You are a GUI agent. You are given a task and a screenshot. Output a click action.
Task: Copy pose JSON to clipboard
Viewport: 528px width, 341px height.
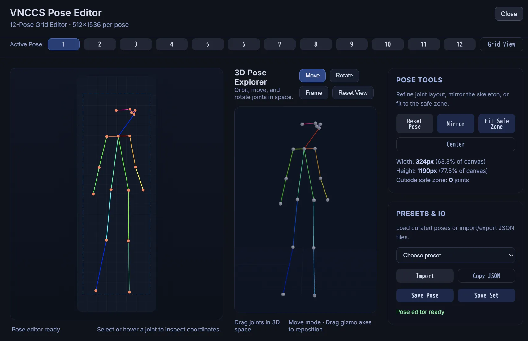click(486, 276)
